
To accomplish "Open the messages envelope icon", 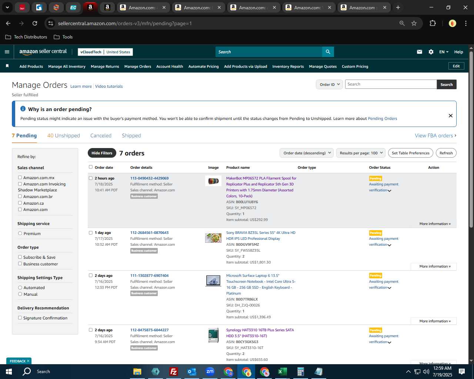I will pyautogui.click(x=420, y=52).
